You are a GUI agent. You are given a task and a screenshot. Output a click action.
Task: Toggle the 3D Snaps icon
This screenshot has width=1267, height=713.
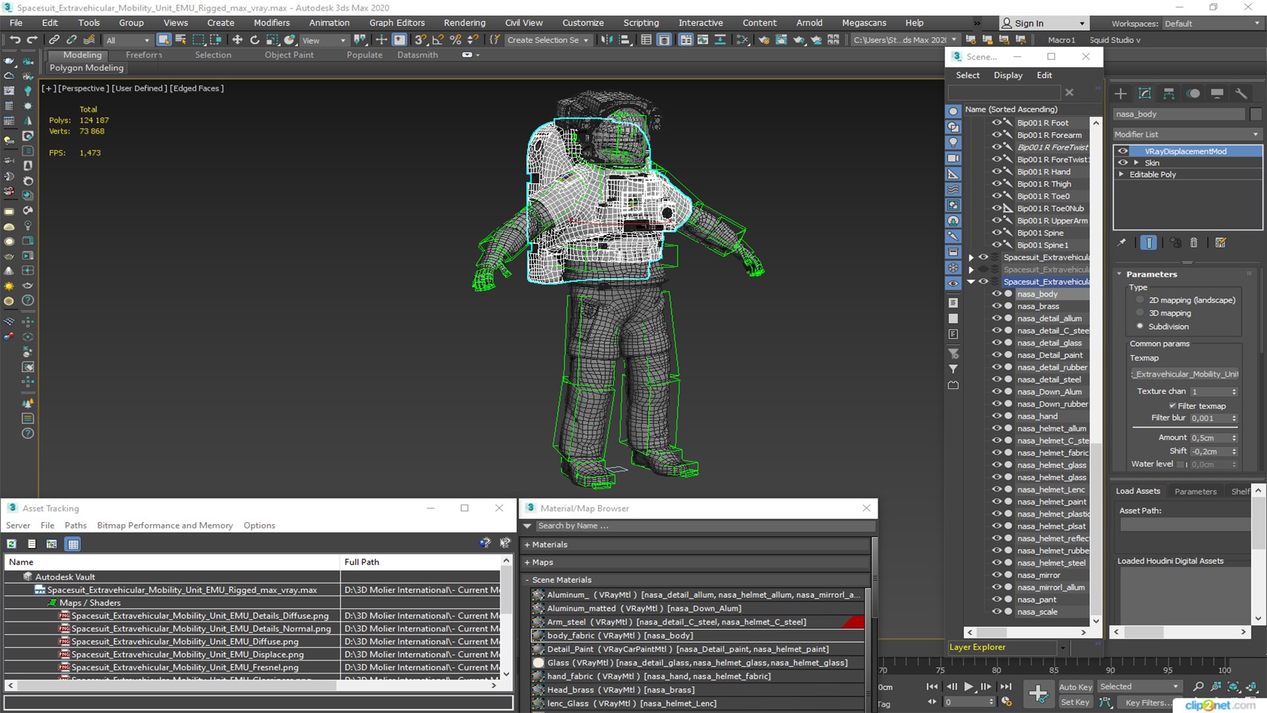tap(421, 40)
